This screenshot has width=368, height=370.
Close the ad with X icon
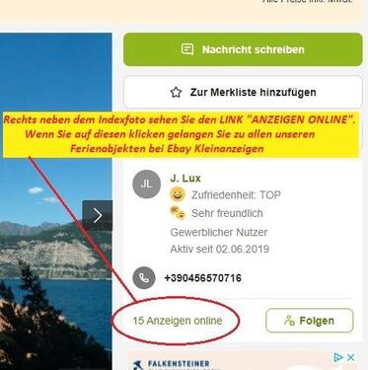click(x=351, y=357)
